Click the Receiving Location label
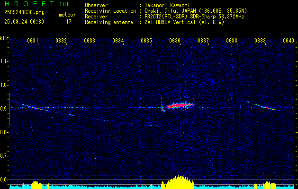Viewport: 298px width, 189px height. click(110, 11)
